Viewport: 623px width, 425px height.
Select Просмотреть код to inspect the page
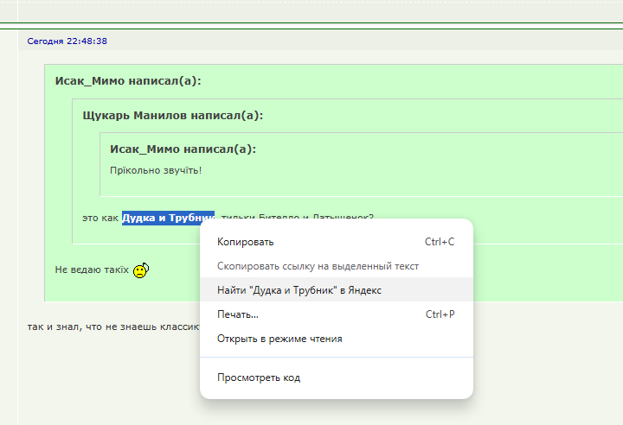tap(258, 377)
